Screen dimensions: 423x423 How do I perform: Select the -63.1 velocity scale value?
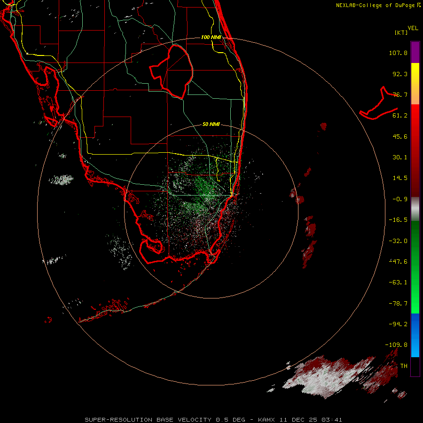click(x=398, y=282)
